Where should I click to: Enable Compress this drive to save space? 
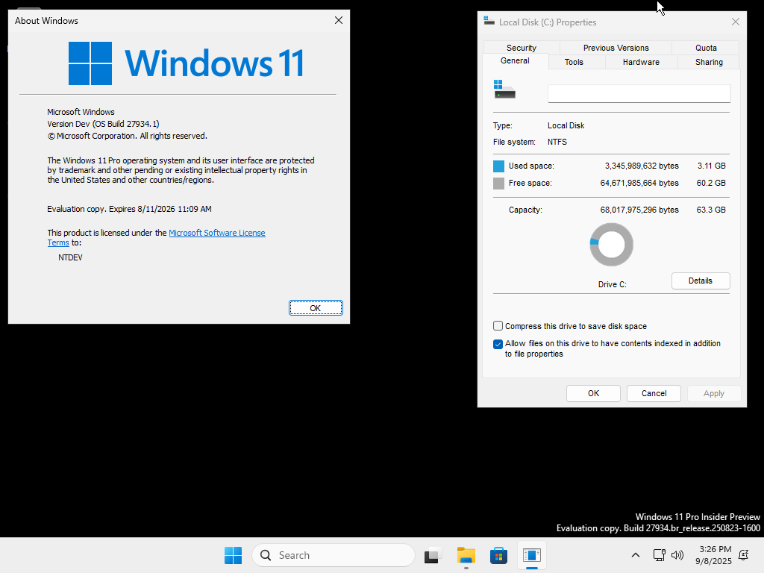pyautogui.click(x=498, y=326)
